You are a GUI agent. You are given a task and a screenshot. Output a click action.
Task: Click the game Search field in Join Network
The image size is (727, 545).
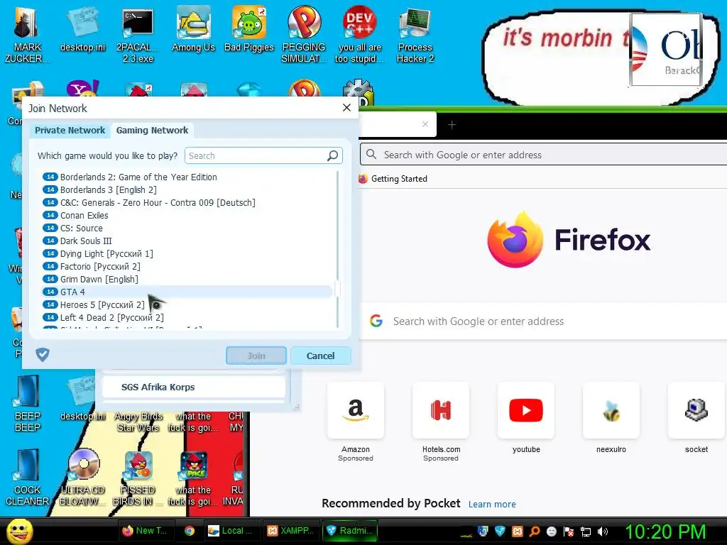point(263,155)
